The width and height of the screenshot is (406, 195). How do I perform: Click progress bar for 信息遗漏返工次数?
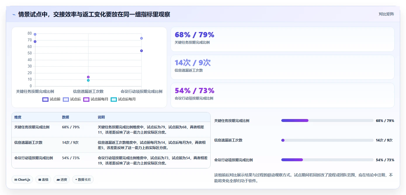(327, 140)
